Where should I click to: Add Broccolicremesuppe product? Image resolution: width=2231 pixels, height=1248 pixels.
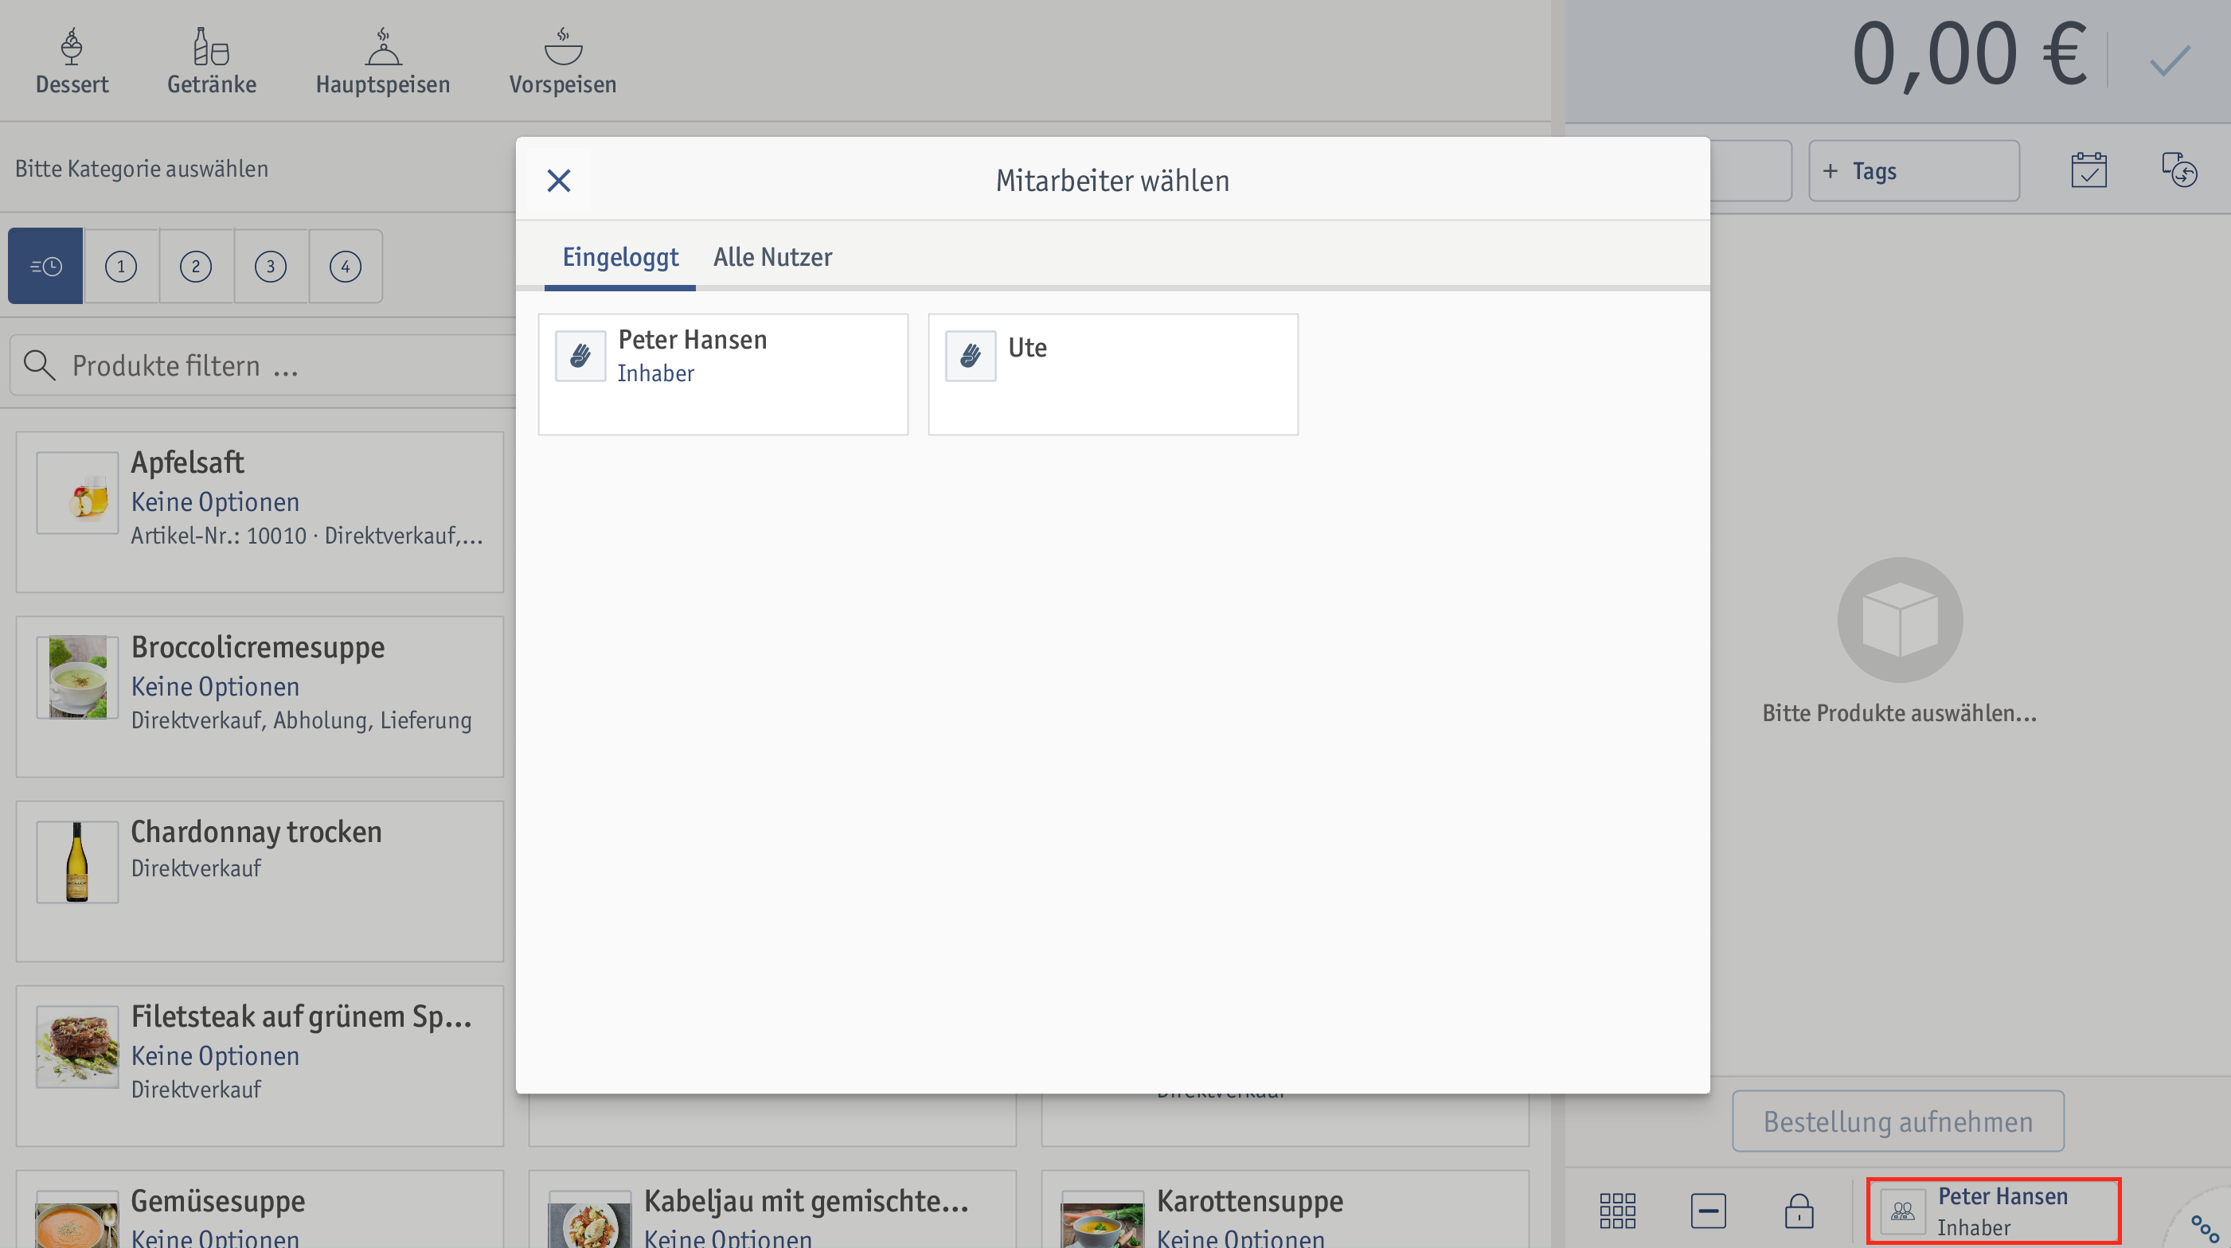pos(260,696)
